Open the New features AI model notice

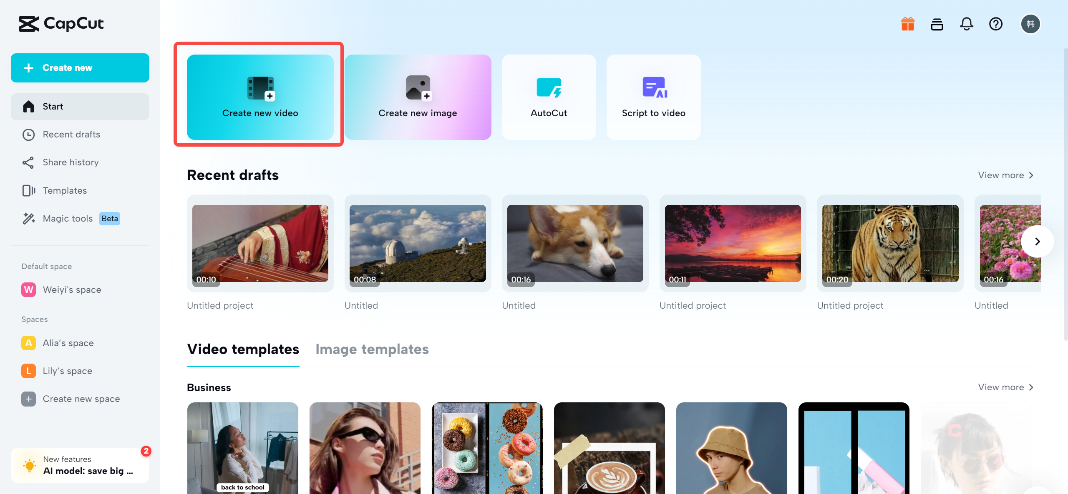point(80,465)
